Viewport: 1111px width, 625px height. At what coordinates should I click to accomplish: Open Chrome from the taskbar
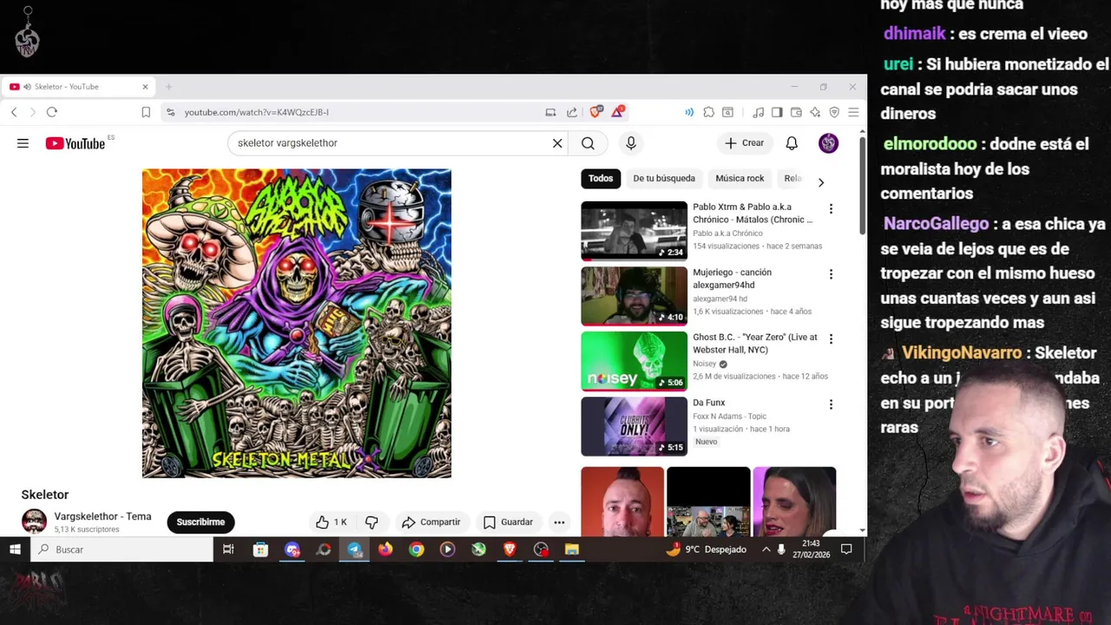point(417,549)
